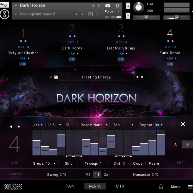Delete snapshot with the trash icon
The height and width of the screenshot is (193, 193).
(98, 14)
